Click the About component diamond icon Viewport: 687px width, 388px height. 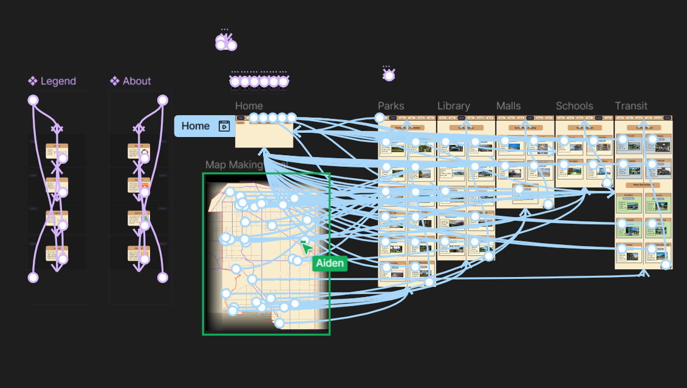114,81
